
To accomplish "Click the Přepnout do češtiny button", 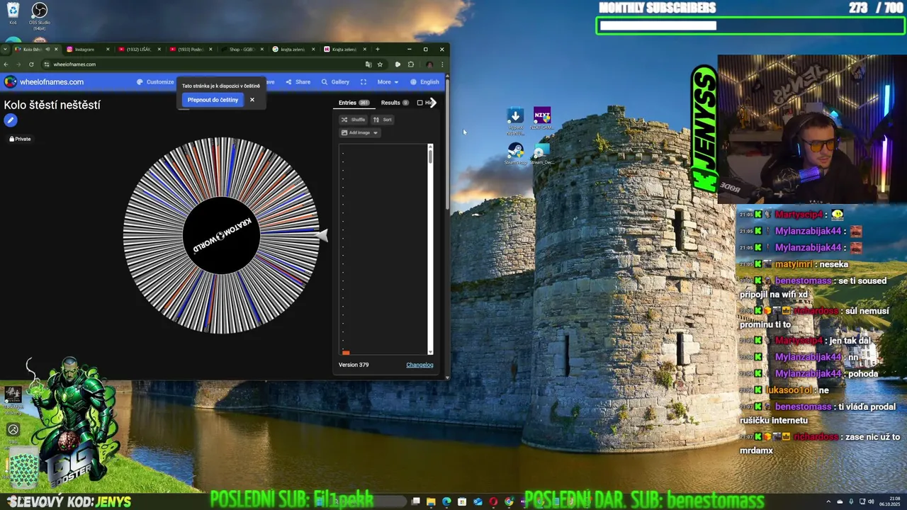I will 213,100.
